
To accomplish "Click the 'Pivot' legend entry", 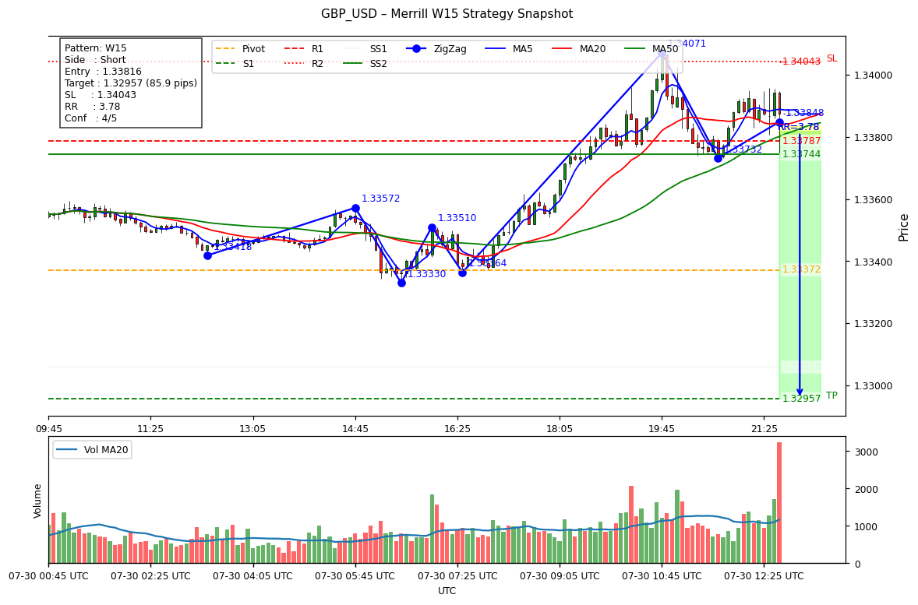I will point(240,49).
